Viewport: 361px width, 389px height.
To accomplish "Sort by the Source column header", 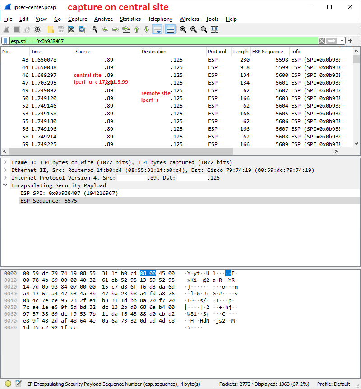I will (106, 52).
